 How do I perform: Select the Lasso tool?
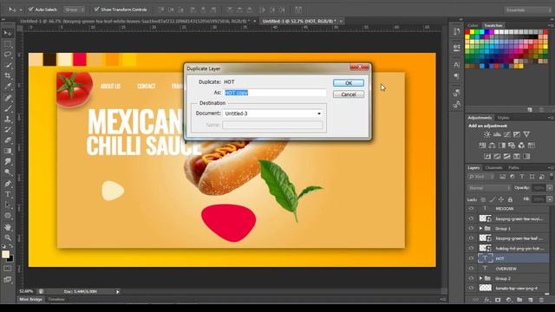pos(8,55)
